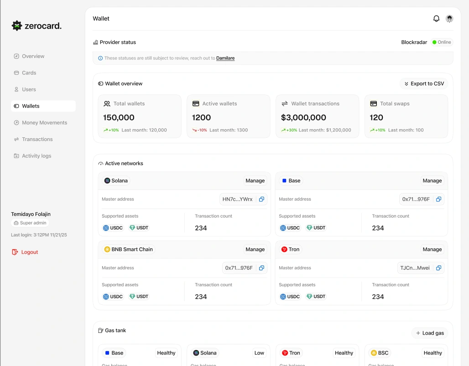Click the USDC asset chip under BNB Smart Chain
Image resolution: width=469 pixels, height=366 pixels.
click(113, 297)
